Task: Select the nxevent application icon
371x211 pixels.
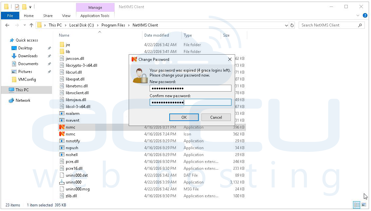Action: [62, 120]
